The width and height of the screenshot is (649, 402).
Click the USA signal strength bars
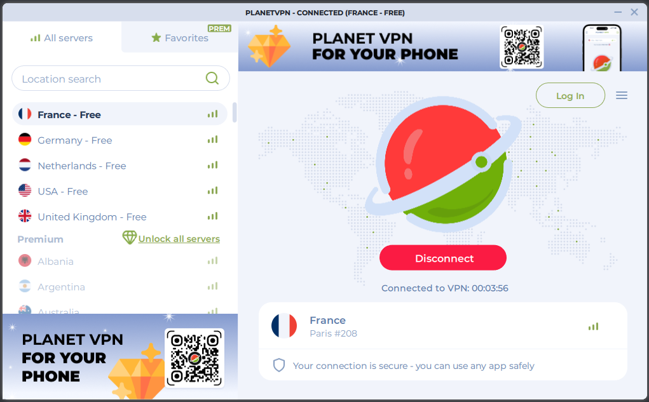pyautogui.click(x=212, y=191)
